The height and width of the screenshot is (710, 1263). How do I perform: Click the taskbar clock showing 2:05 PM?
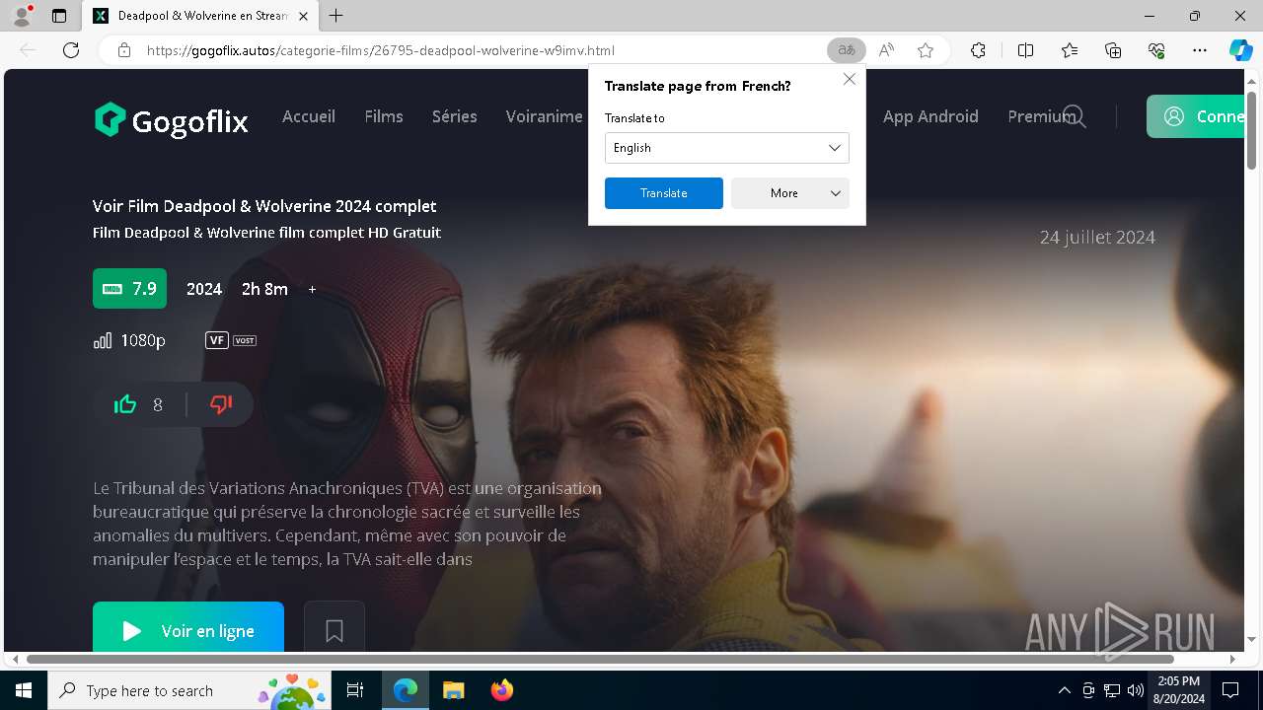click(1178, 690)
